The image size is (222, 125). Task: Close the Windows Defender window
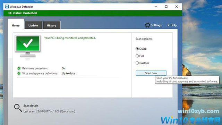pyautogui.click(x=177, y=7)
